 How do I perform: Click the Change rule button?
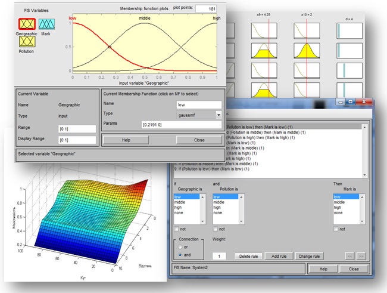309,256
